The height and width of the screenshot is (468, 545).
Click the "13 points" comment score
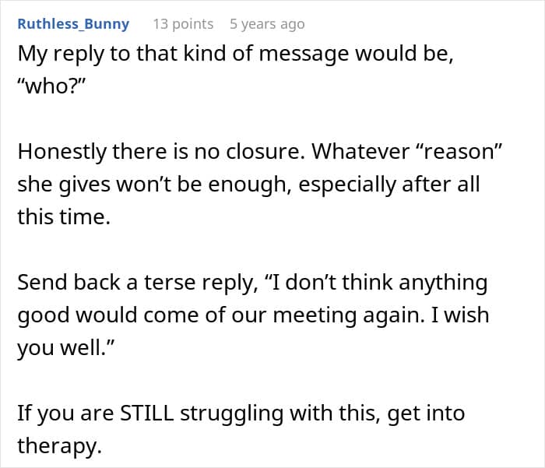pos(183,23)
